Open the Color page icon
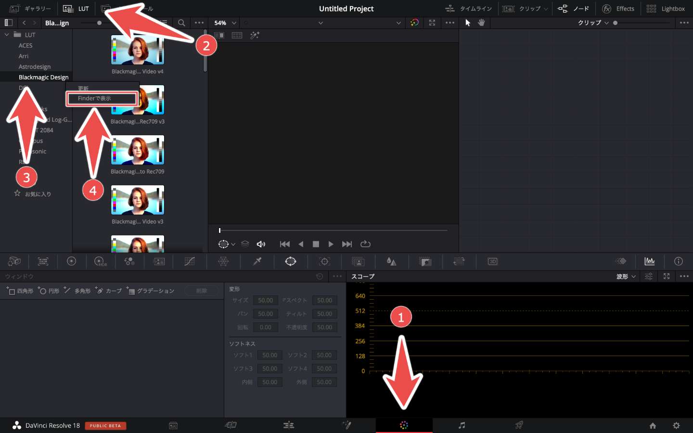693x433 pixels. pos(404,425)
